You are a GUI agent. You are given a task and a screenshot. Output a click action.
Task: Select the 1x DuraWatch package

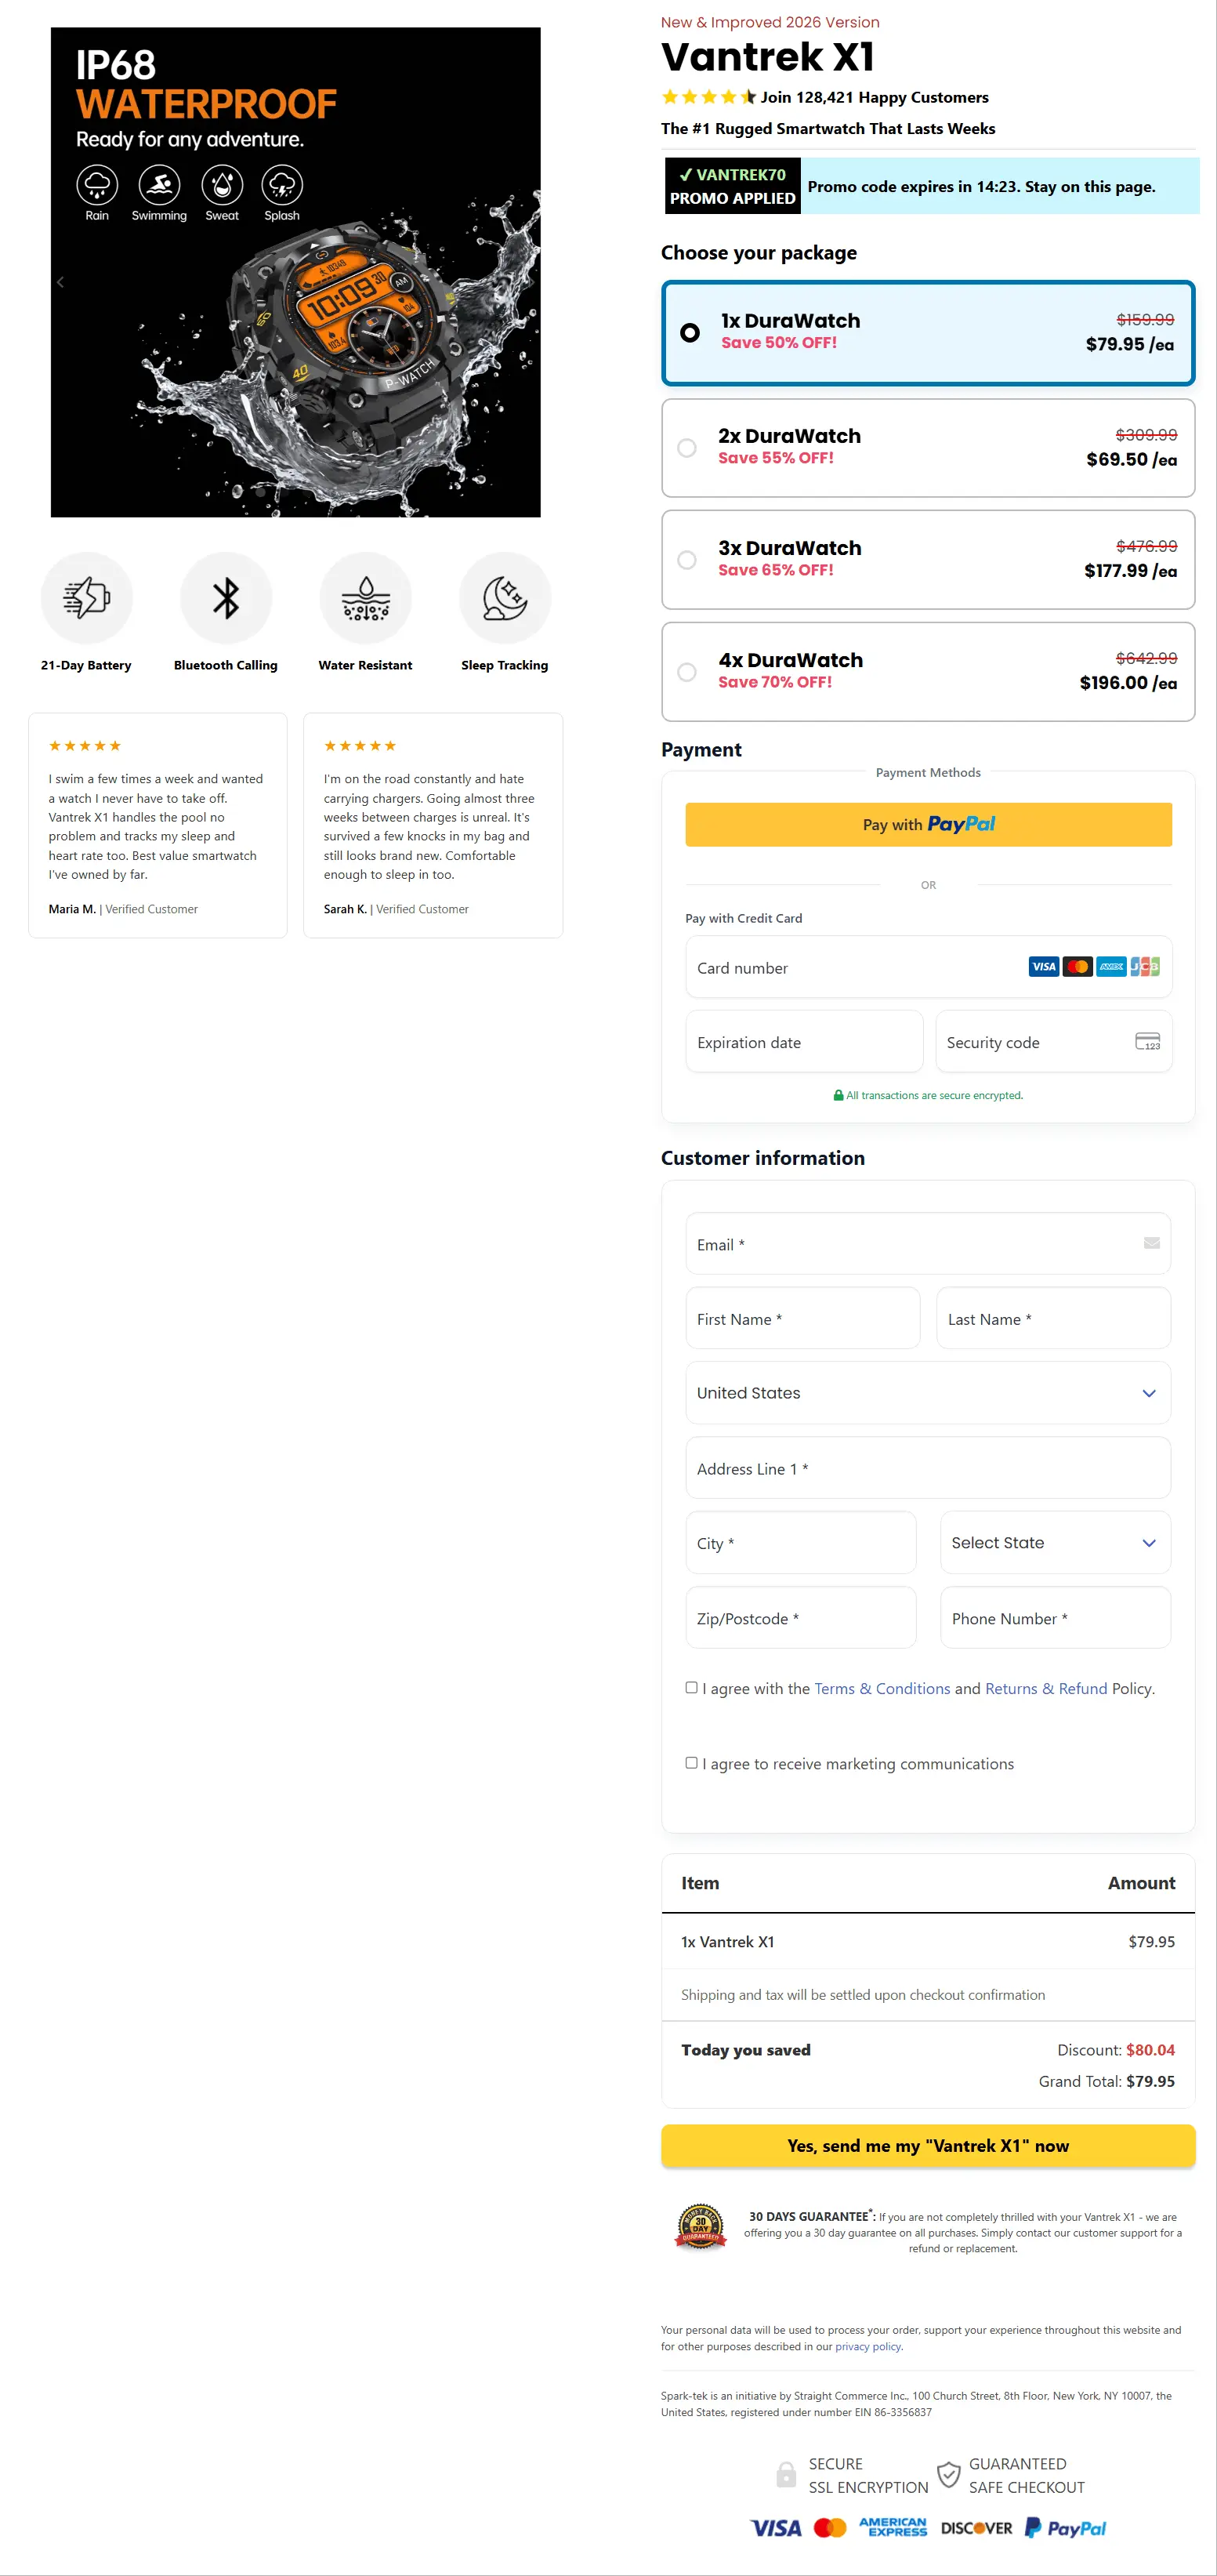(x=928, y=333)
